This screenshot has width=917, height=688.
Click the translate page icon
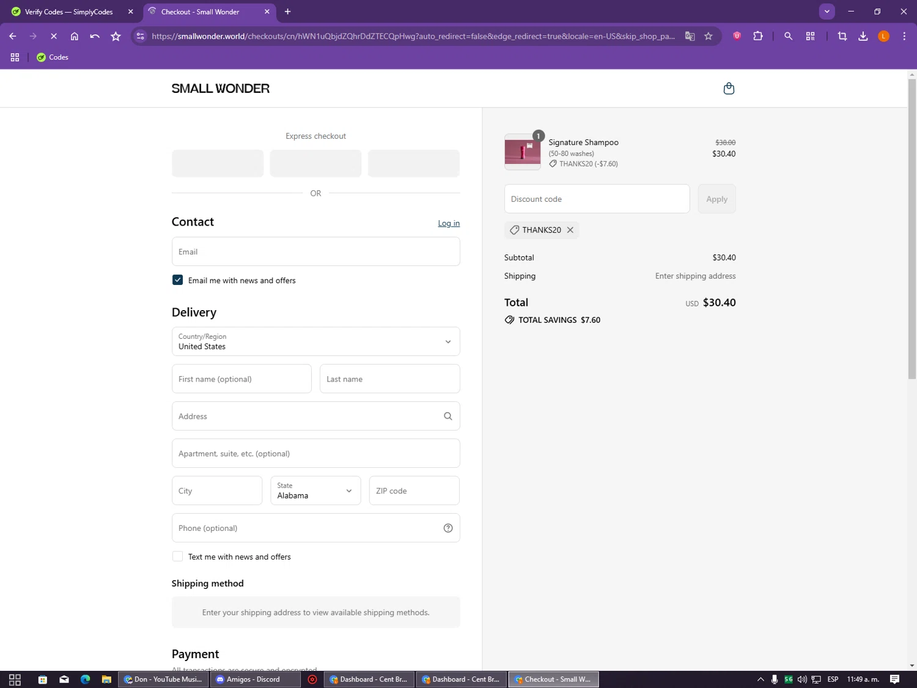[x=690, y=36]
